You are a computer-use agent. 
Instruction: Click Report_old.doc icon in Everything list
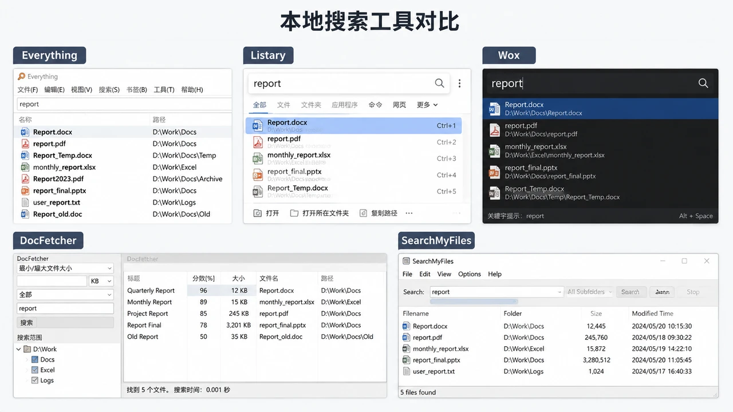(x=25, y=214)
